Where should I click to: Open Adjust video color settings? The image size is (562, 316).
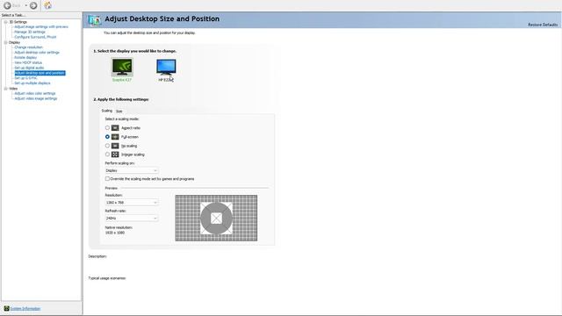coord(35,94)
